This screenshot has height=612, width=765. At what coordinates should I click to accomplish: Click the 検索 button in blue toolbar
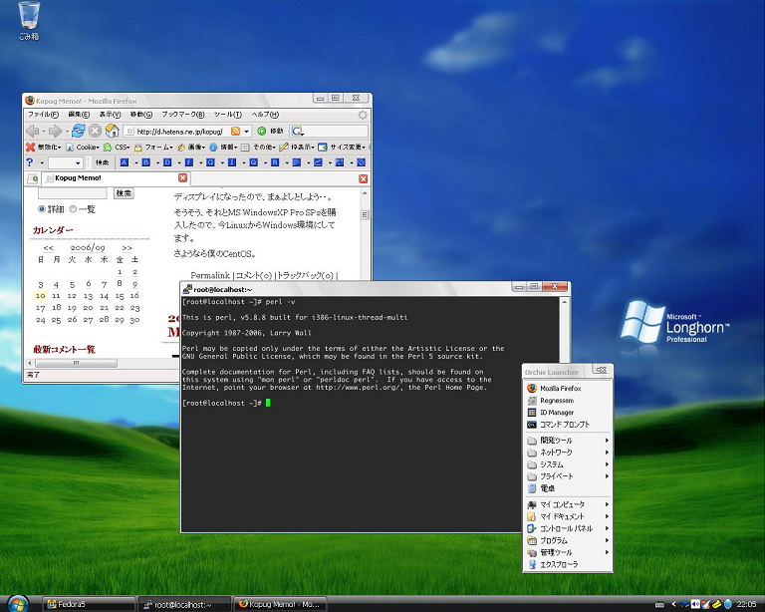[x=102, y=162]
